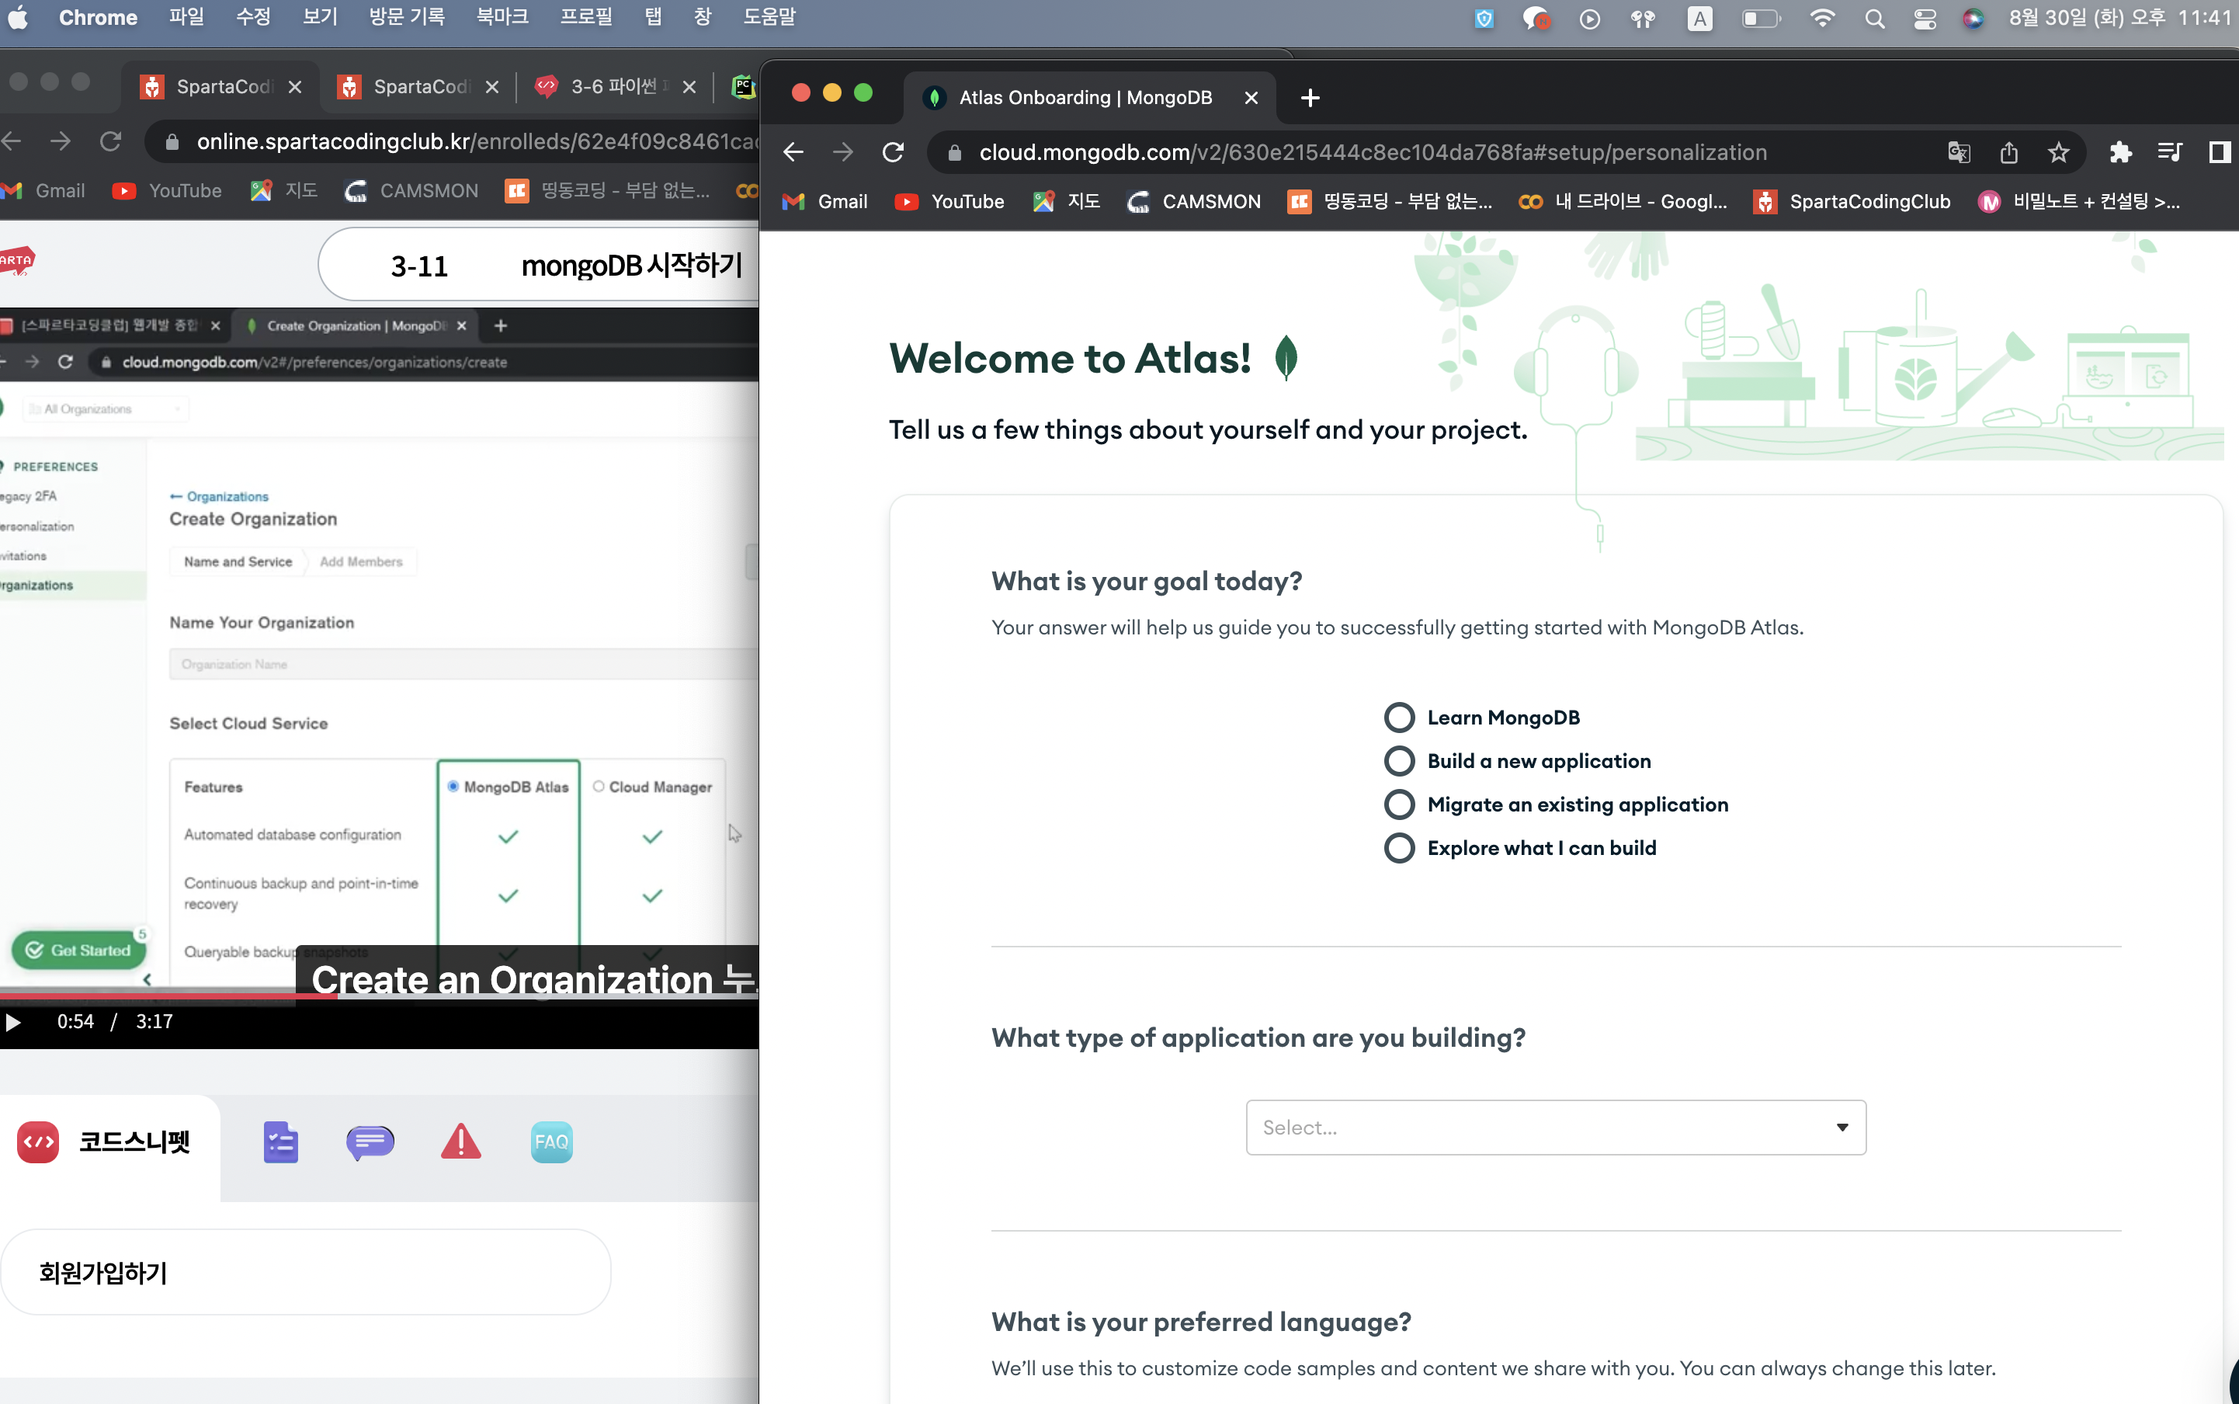This screenshot has height=1404, width=2239.
Task: Open the Apple menu
Action: point(19,18)
